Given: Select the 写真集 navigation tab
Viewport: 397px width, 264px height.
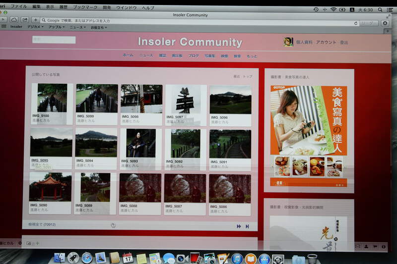Looking at the screenshot, I should (210, 56).
